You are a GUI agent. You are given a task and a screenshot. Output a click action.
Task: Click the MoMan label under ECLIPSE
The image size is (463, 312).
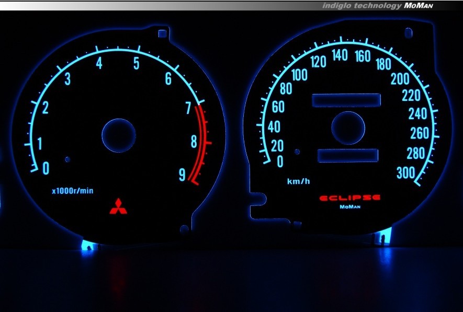pos(350,207)
